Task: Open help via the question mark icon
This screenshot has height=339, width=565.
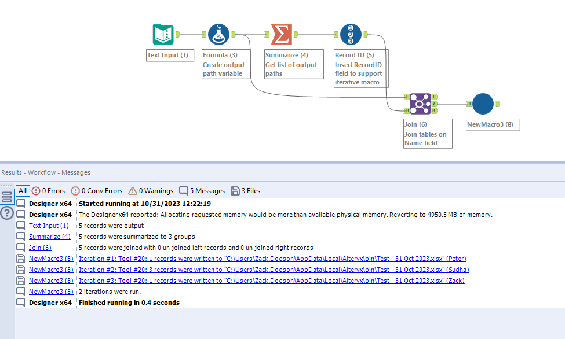Action: pos(8,214)
